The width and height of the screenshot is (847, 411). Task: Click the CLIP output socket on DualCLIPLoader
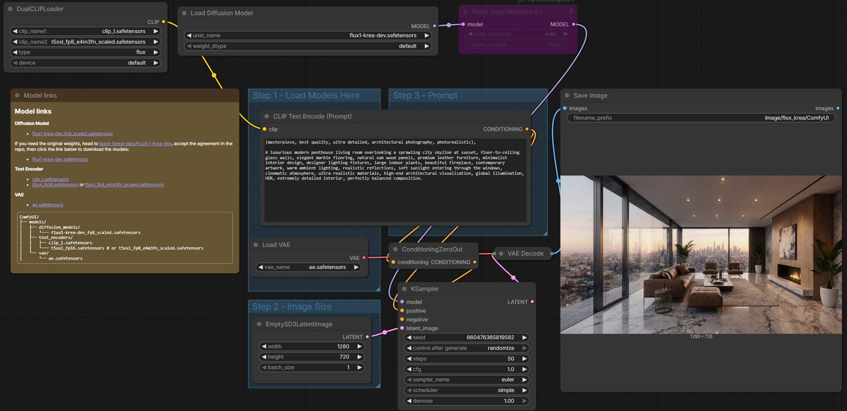pos(163,22)
